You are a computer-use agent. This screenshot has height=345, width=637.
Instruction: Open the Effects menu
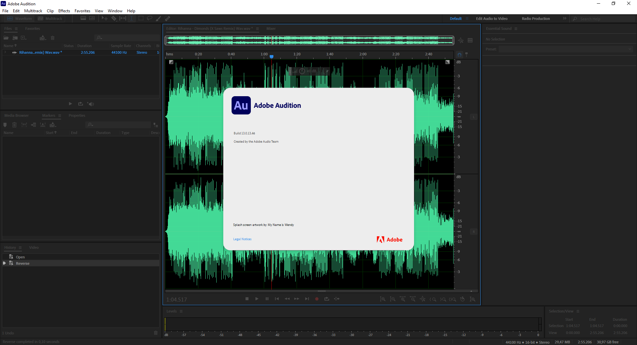[64, 11]
